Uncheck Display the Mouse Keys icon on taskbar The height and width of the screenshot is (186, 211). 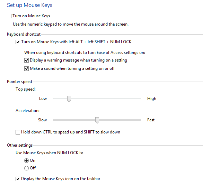pos(18,179)
